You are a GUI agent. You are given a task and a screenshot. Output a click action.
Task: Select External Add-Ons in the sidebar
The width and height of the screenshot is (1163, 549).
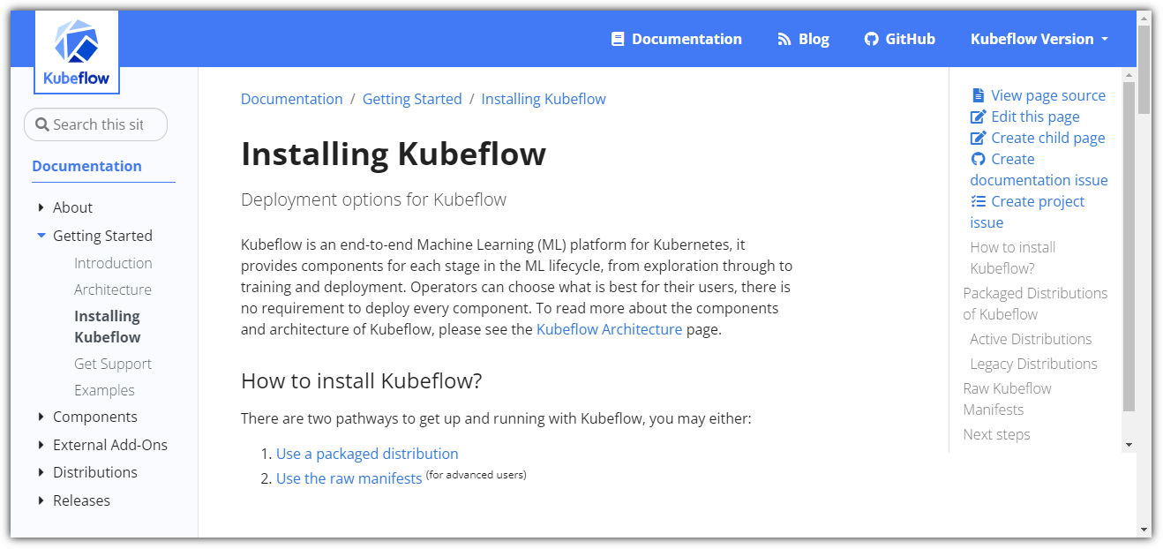(x=110, y=445)
